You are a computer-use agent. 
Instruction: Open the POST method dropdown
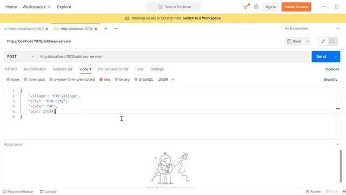point(20,56)
